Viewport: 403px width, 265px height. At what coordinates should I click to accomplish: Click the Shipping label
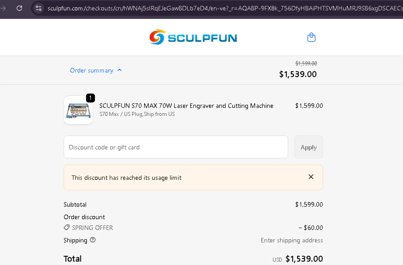tap(75, 240)
